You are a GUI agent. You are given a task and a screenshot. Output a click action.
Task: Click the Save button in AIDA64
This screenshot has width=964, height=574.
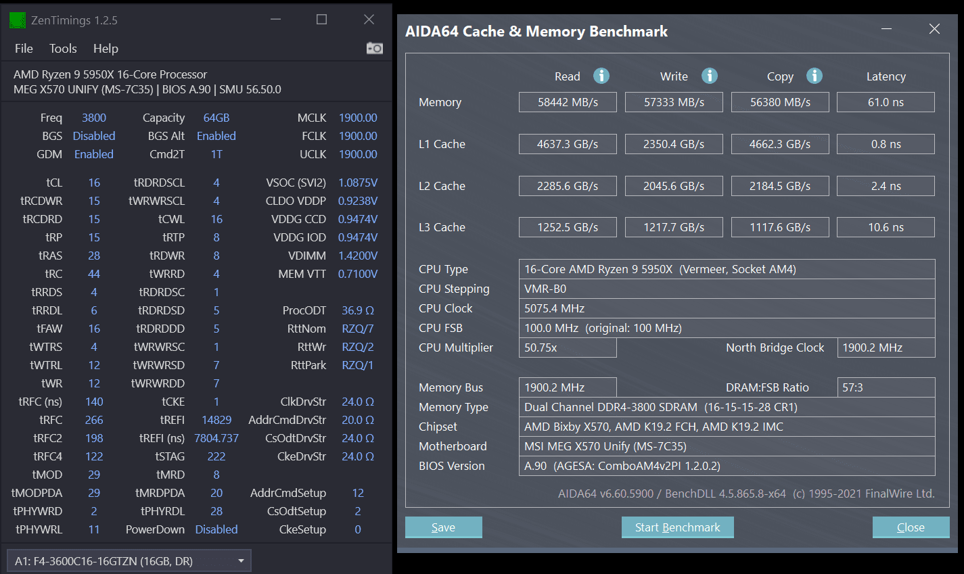444,527
